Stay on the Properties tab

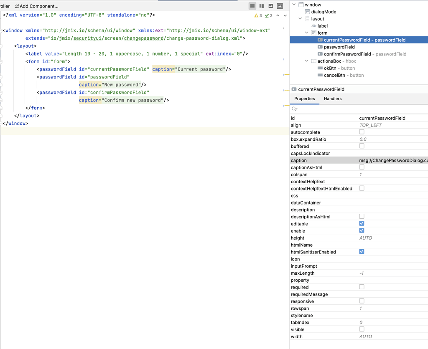point(305,99)
